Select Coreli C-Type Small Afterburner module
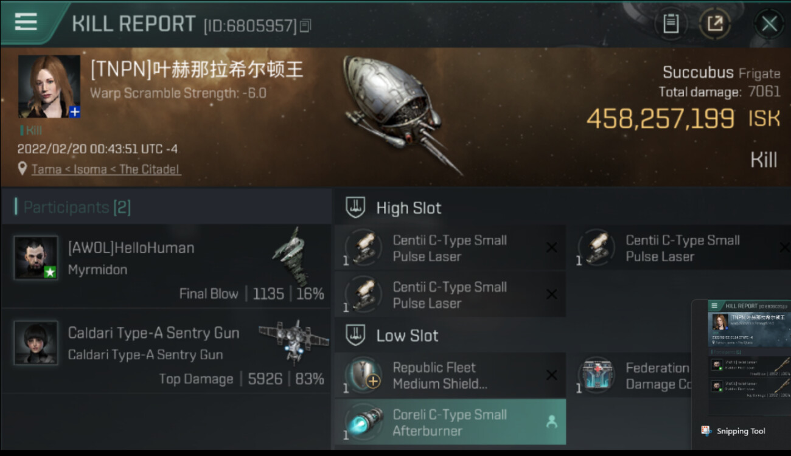Image resolution: width=791 pixels, height=456 pixels. (x=450, y=422)
